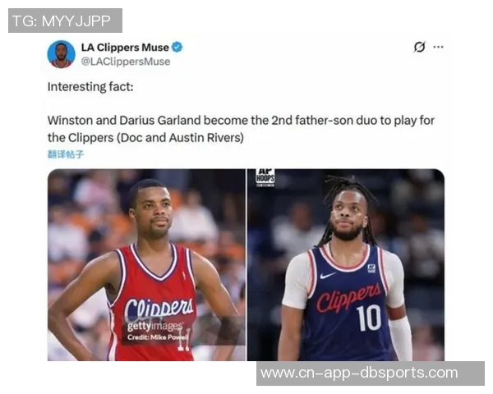Click the number 10 on navy jersey

[369, 318]
